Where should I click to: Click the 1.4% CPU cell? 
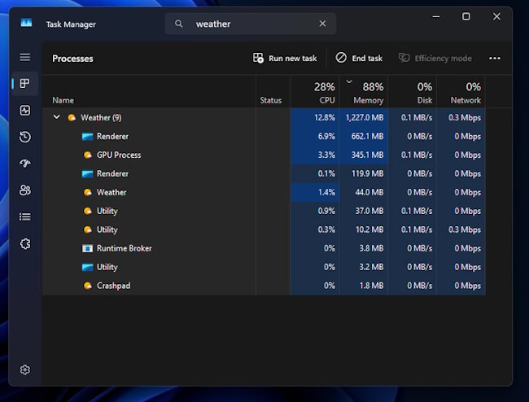[x=315, y=193]
